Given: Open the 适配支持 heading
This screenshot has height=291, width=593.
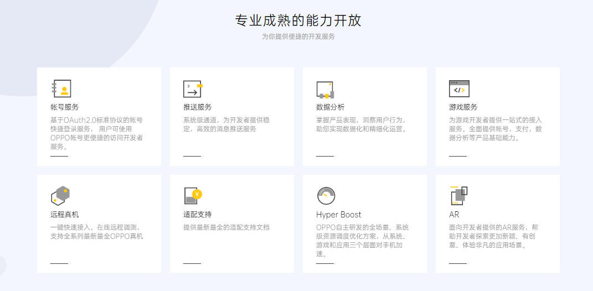Looking at the screenshot, I should 198,215.
